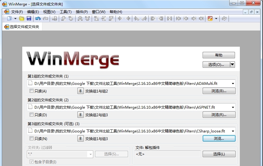Open the 文件(F) menu
Screen dimensions: 263x166
click(17, 12)
